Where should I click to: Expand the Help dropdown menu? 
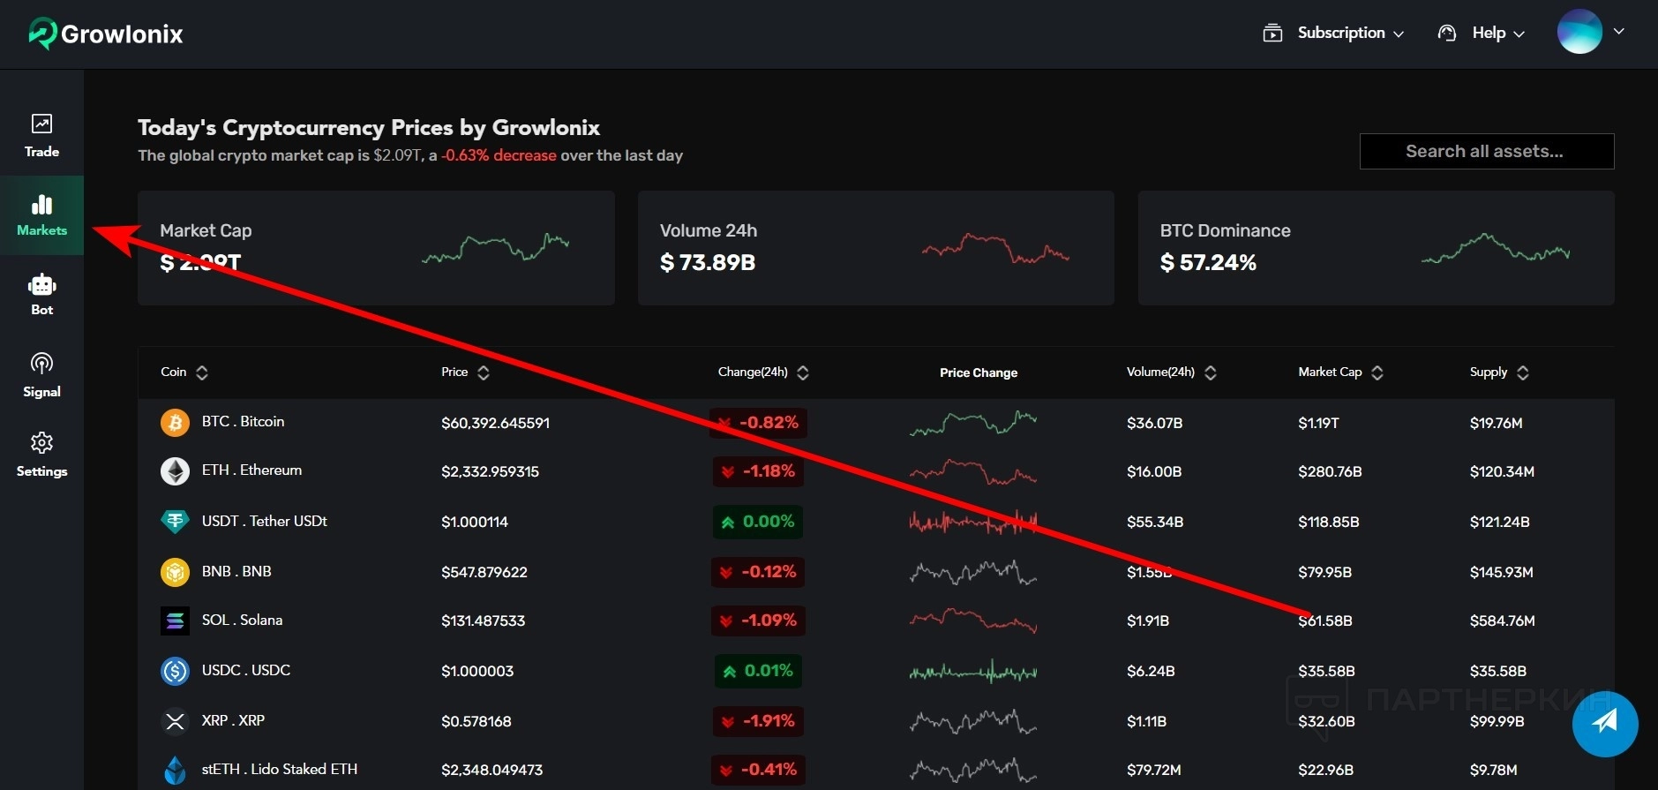tap(1482, 34)
